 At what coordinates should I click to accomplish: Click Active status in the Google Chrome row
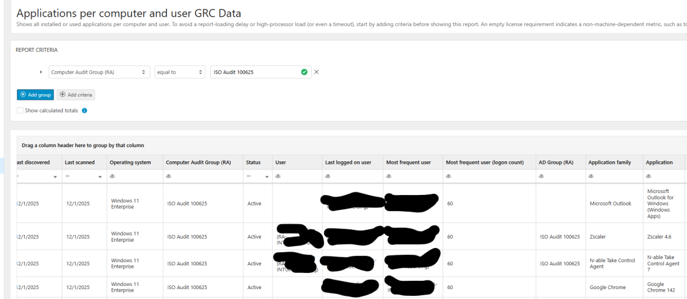coord(254,288)
